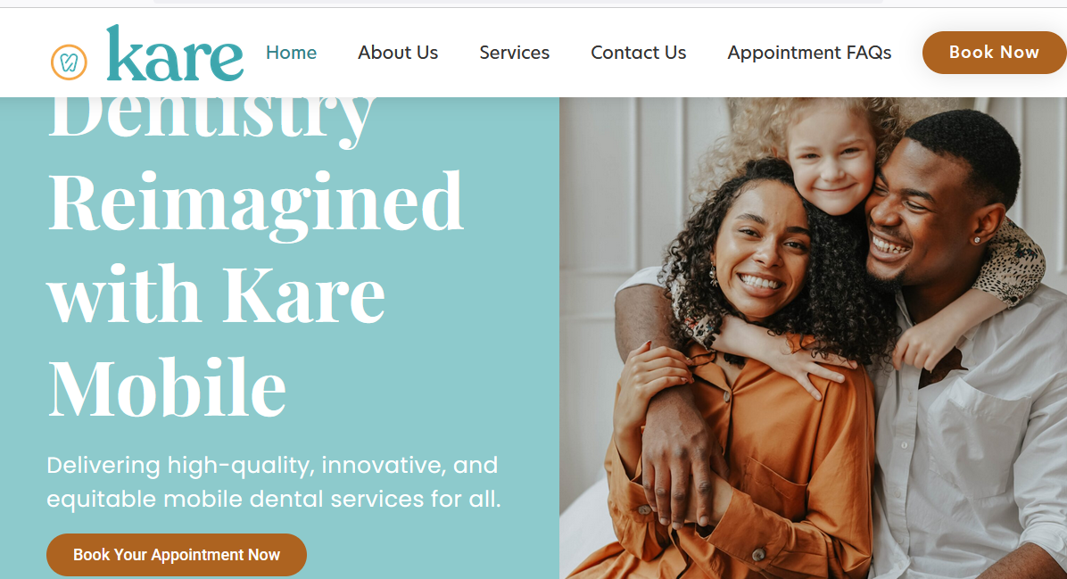Click the teal kare wordmark logo
The height and width of the screenshot is (579, 1067).
[x=175, y=54]
